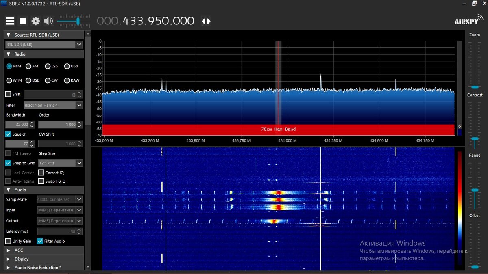
Task: Collapse the Radio section
Action: coord(9,54)
